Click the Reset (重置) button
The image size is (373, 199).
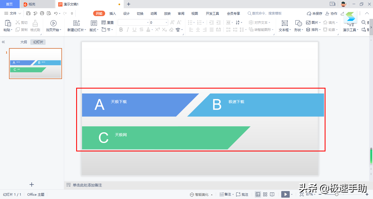pyautogui.click(x=108, y=22)
